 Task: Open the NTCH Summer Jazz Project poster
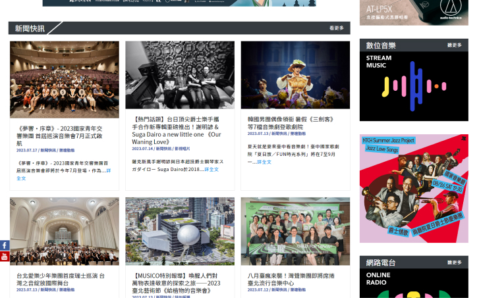[x=414, y=188]
